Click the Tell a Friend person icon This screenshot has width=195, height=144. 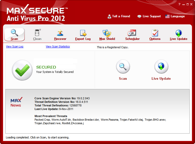[109, 17]
